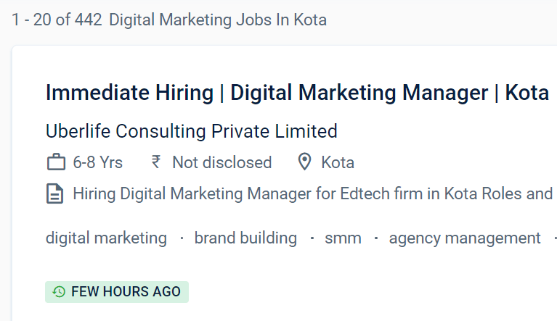Click the location pin icon

pos(306,162)
